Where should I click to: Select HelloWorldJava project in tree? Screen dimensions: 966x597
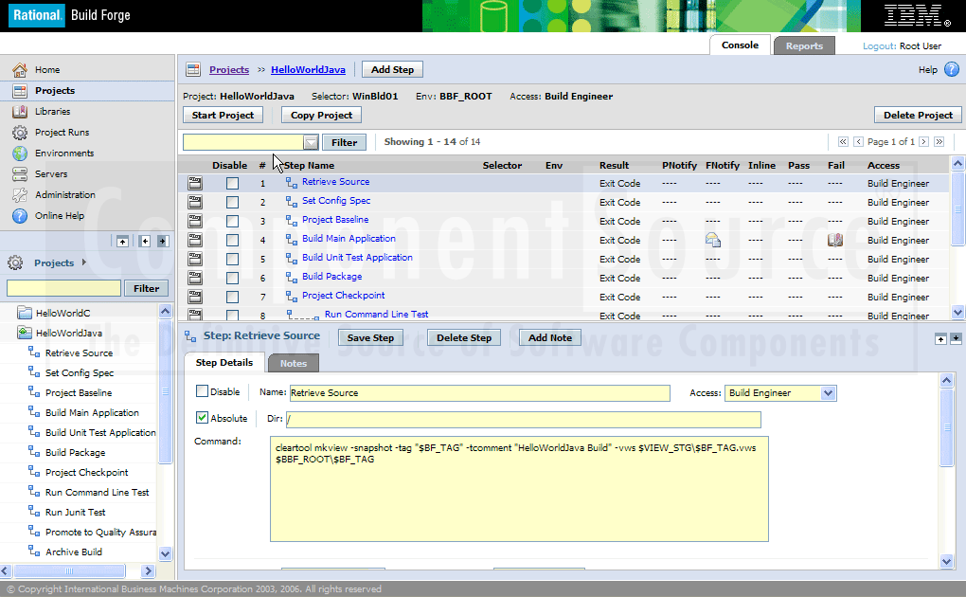point(69,333)
